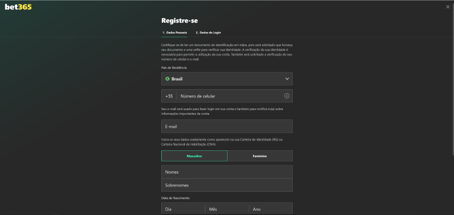Click the Registre-se heading
This screenshot has width=454, height=215.
pyautogui.click(x=179, y=20)
